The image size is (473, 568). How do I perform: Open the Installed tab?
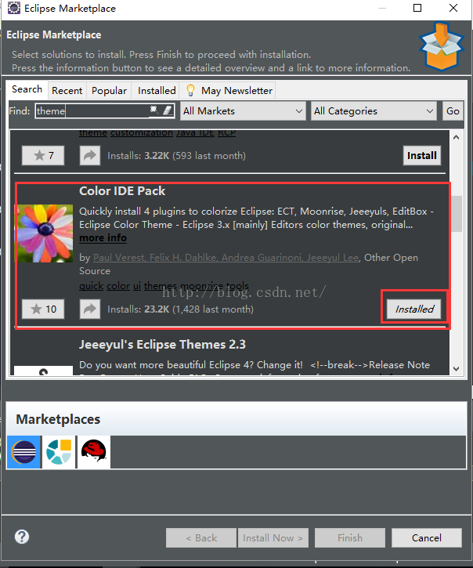[157, 91]
